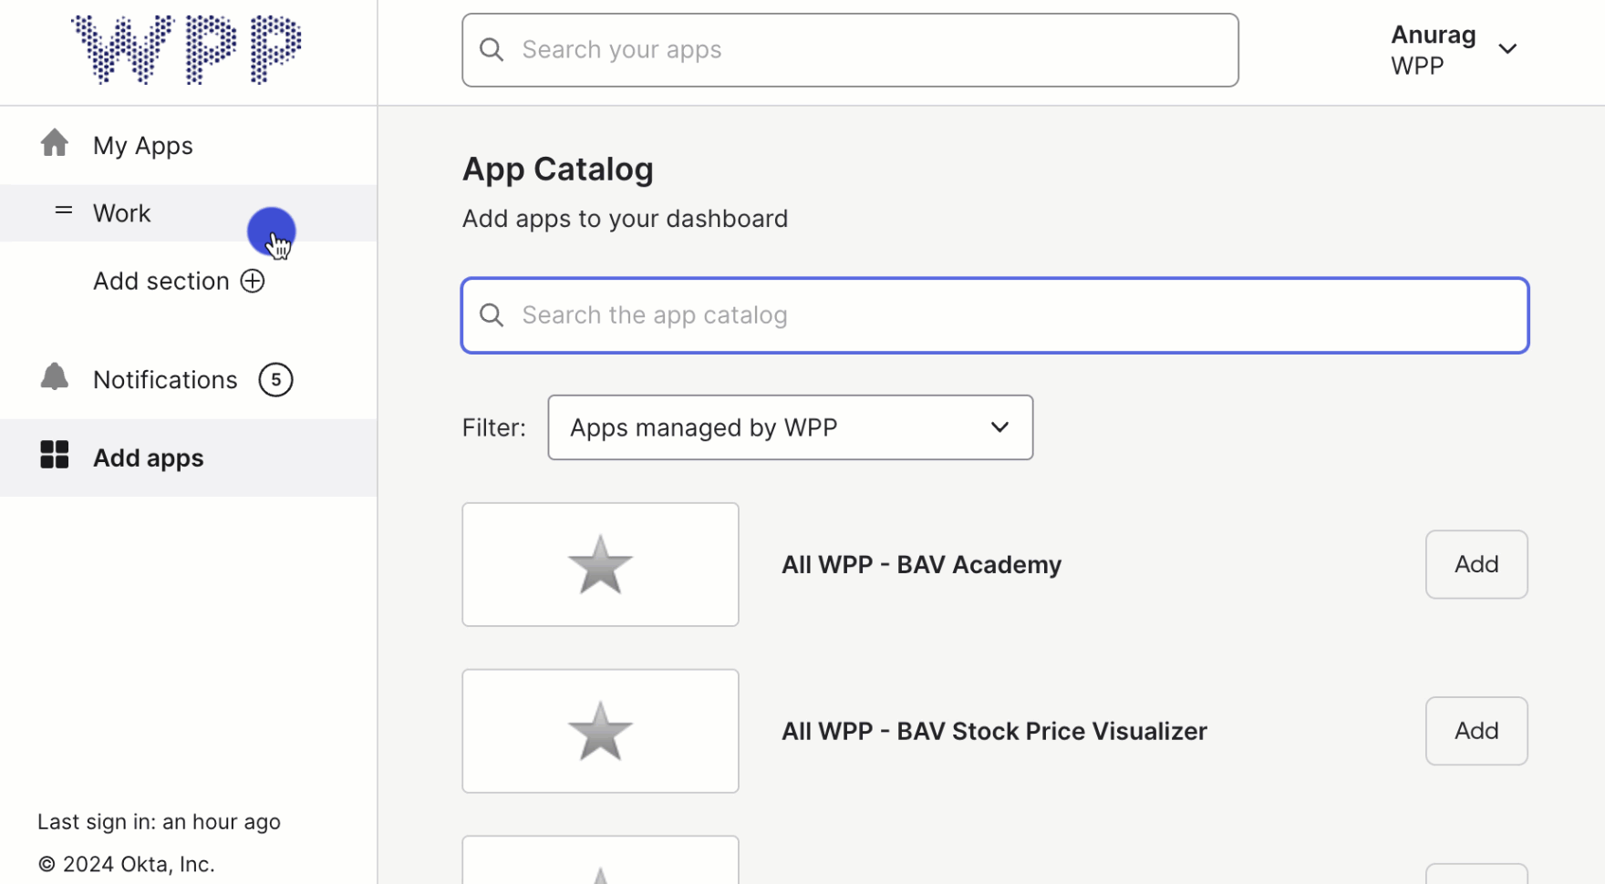Viewport: 1605px width, 884px height.
Task: Add the All WPP - BAV Academy app
Action: (1476, 564)
